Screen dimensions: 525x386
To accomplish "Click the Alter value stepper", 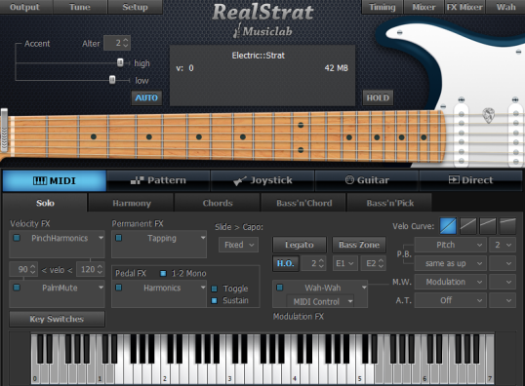I will coord(126,43).
